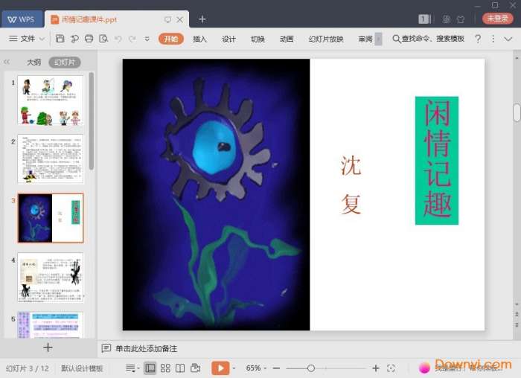Click the WPS home tab
Screen dimensions: 521x378
[22, 19]
